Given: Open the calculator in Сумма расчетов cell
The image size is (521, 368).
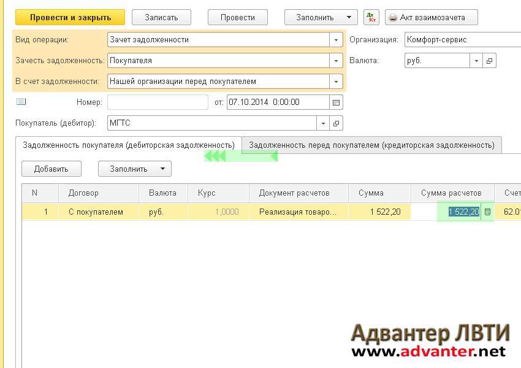Looking at the screenshot, I should (x=487, y=212).
